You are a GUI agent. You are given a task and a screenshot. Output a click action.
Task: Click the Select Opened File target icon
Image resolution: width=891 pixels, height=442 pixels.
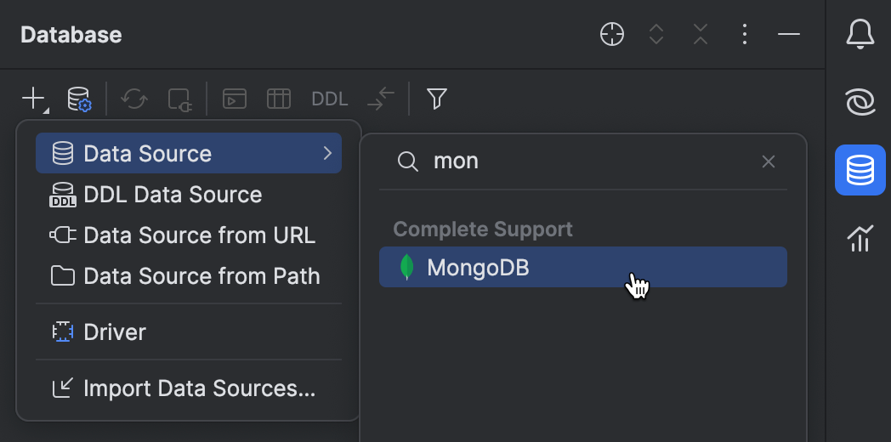(612, 35)
